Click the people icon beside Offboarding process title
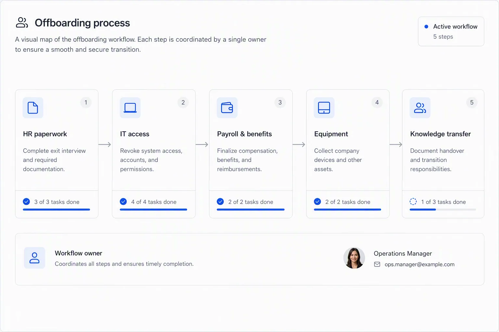Screen dimensions: 499x332 (x=22, y=22)
